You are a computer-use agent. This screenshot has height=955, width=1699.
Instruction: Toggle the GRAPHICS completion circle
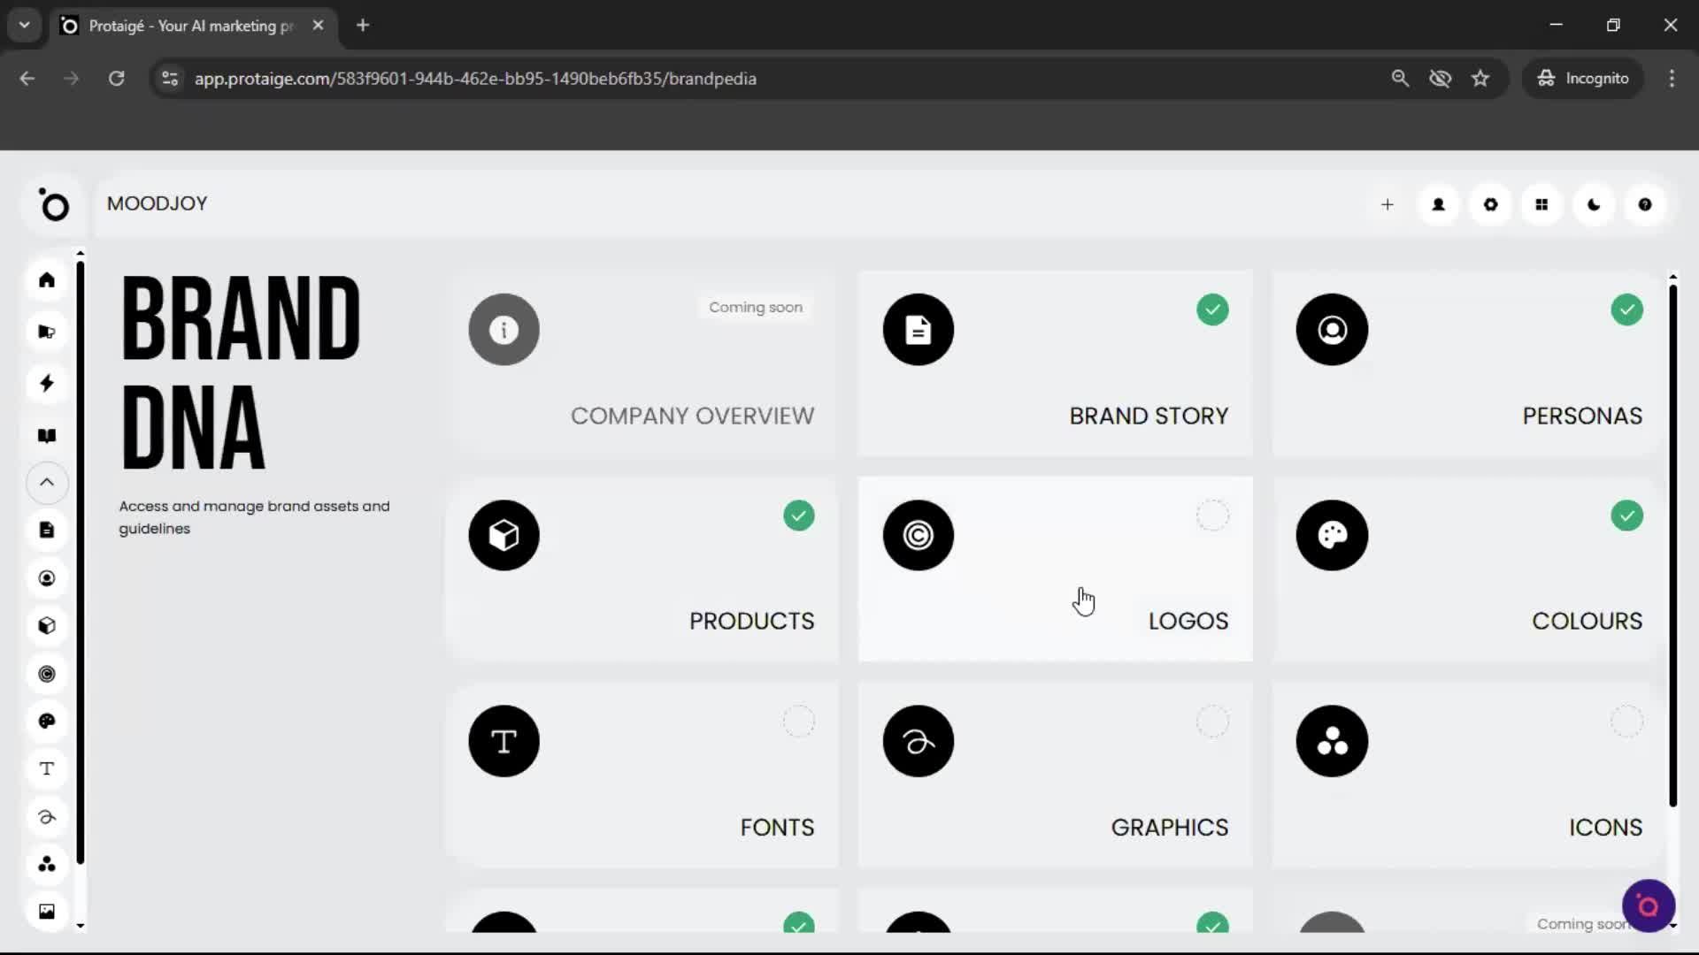point(1212,721)
